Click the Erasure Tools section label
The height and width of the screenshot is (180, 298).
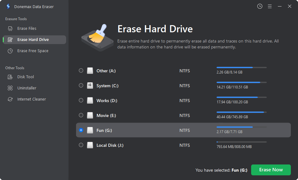coord(16,19)
